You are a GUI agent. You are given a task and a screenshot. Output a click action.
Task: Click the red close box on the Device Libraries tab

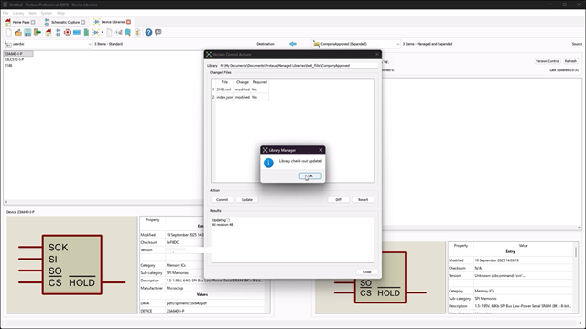128,22
